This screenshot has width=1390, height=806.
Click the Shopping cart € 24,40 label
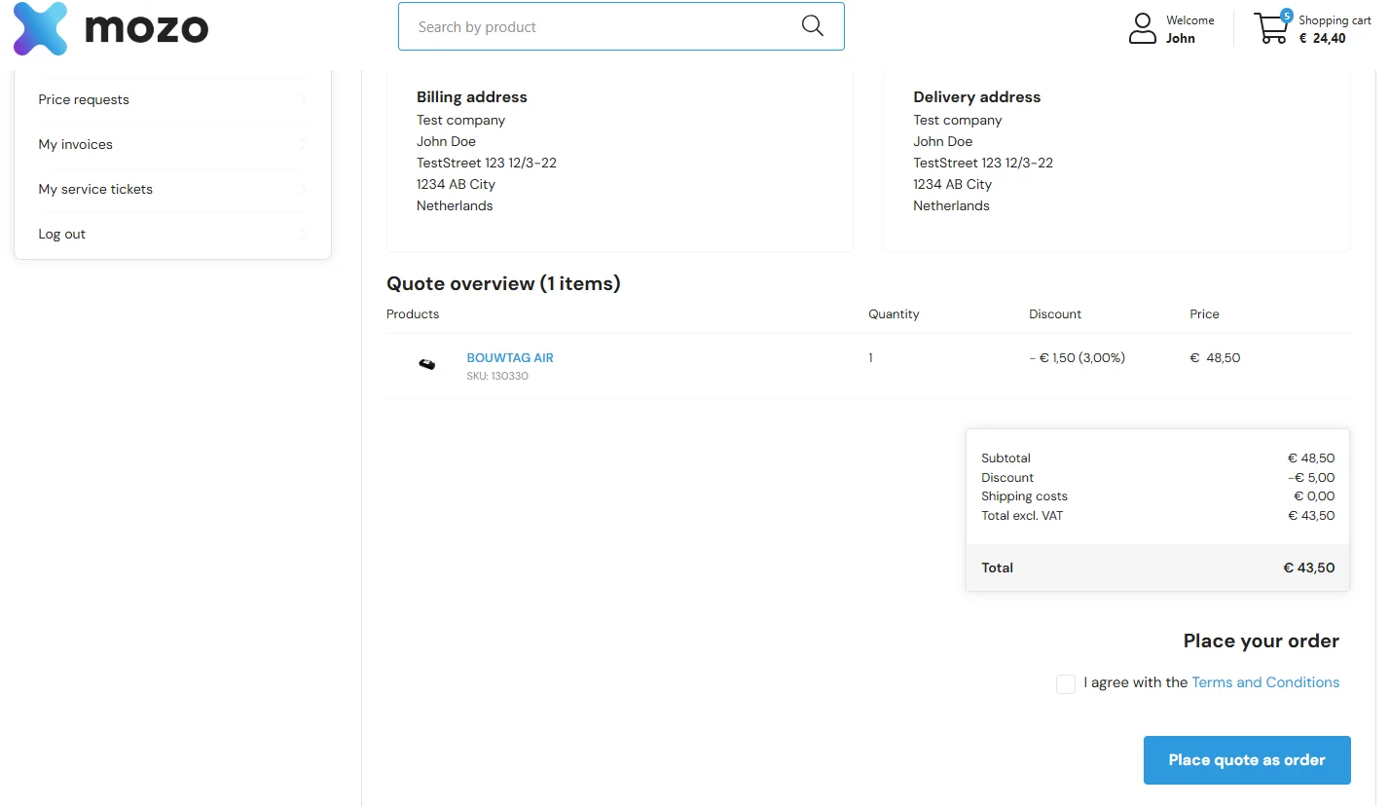1335,29
